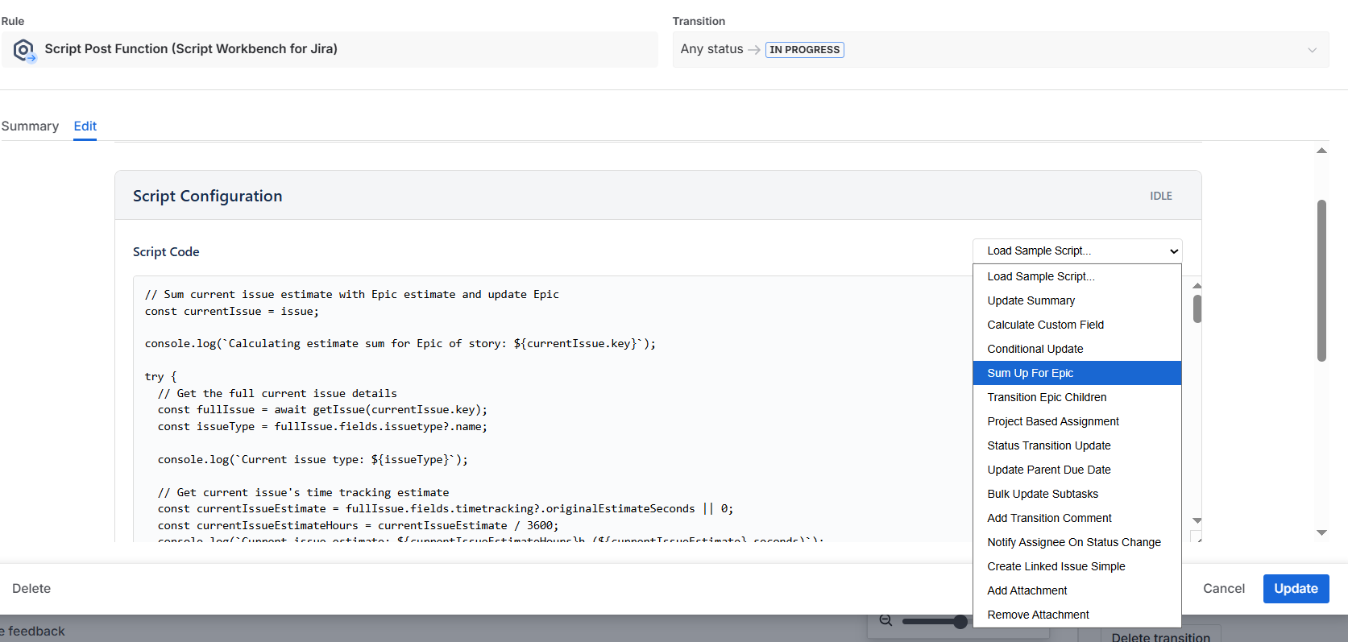The image size is (1348, 642).
Task: Select Transition Epic Children sample script
Action: [x=1047, y=397]
